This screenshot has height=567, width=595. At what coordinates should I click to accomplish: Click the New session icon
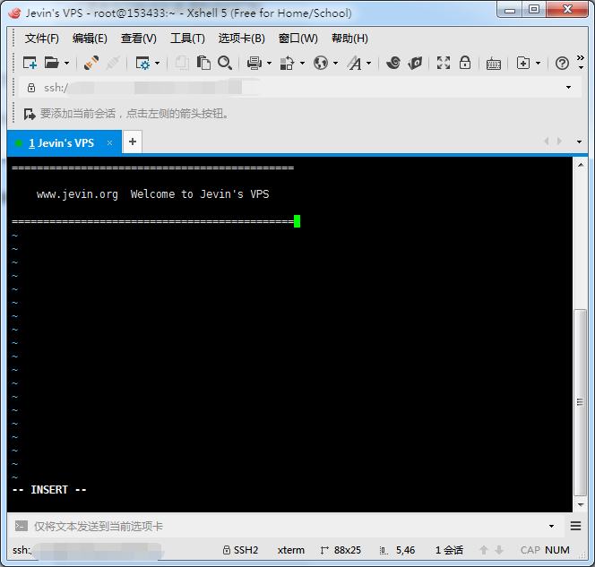[30, 63]
